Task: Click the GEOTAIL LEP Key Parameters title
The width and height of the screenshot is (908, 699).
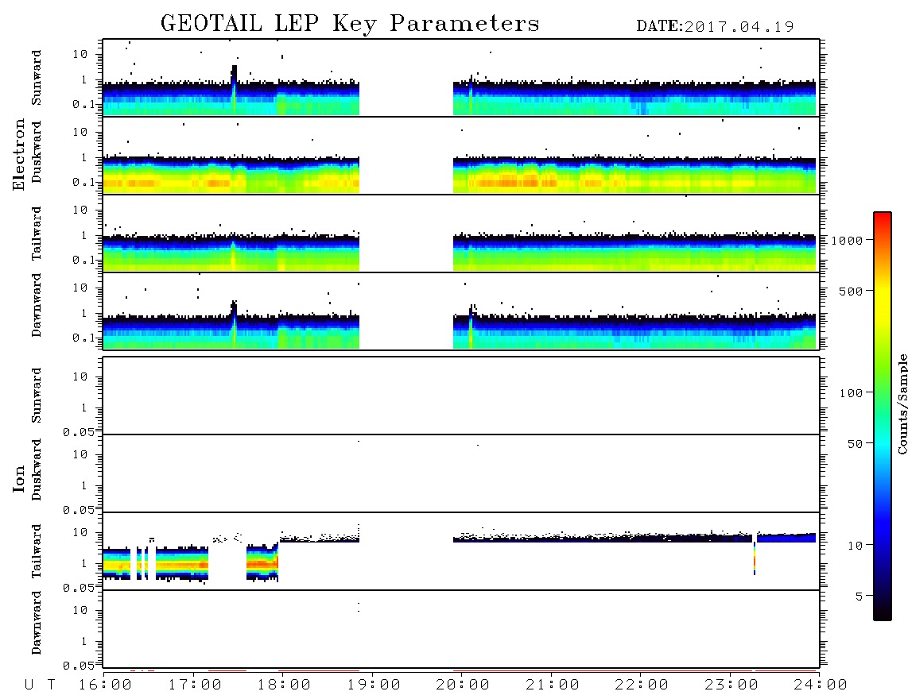Action: [x=350, y=24]
